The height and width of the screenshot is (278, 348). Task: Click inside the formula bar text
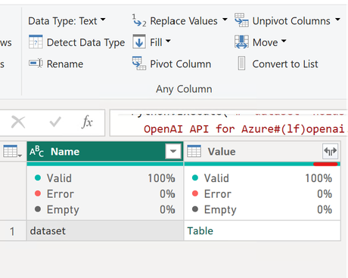(228, 123)
